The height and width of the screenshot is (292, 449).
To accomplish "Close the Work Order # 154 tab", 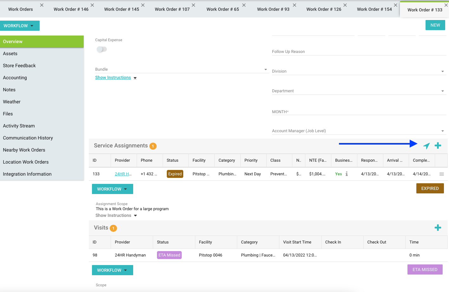I will (x=395, y=5).
